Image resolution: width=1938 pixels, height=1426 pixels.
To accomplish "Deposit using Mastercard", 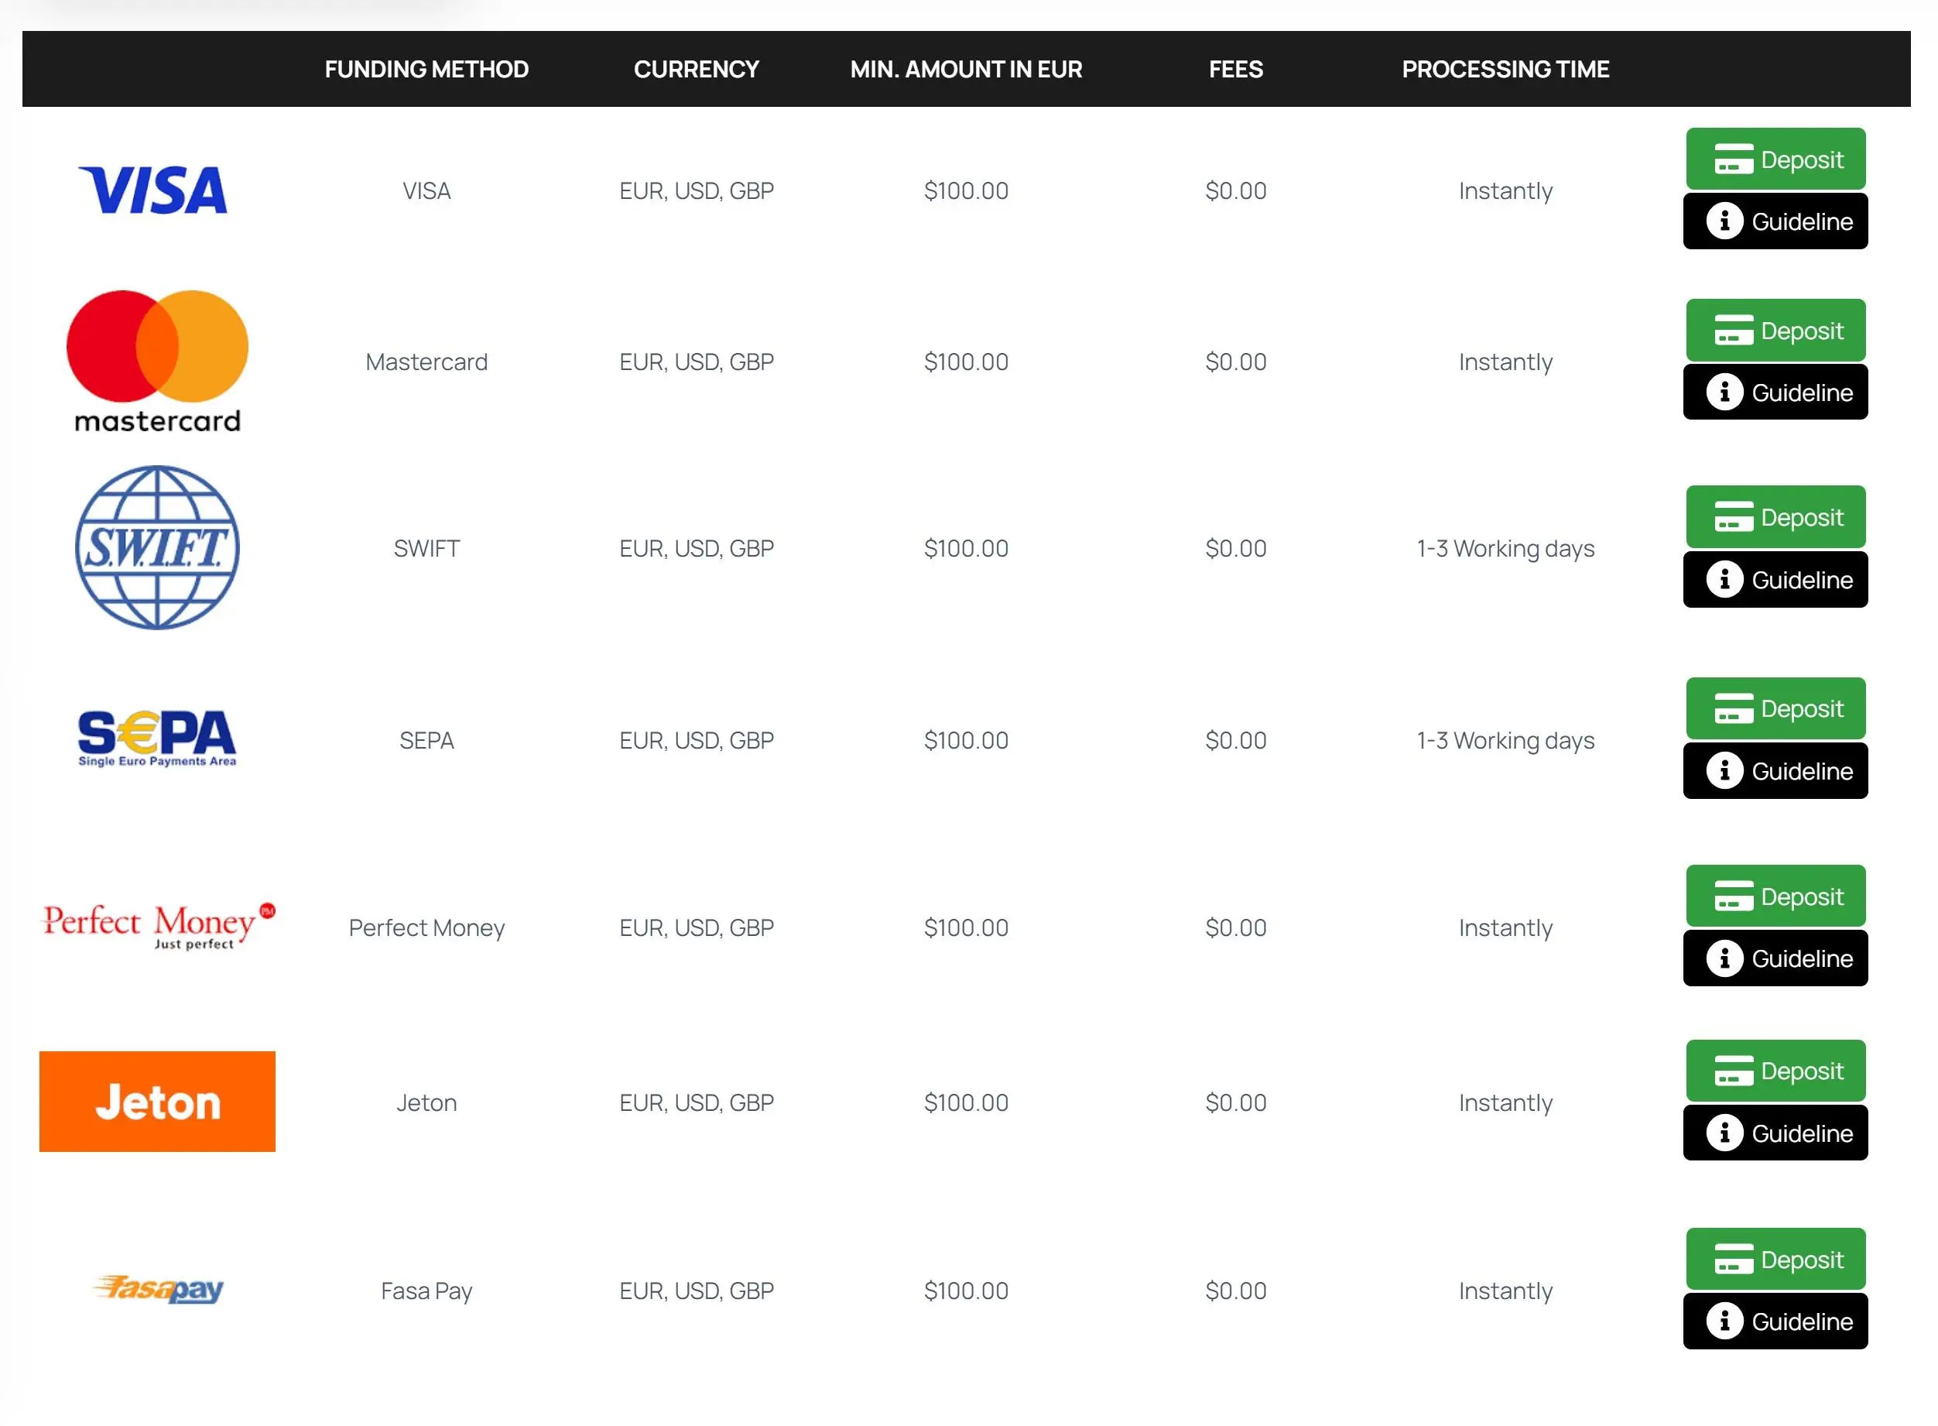I will click(x=1775, y=330).
